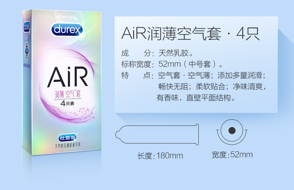Click the durex logo on box front
Screen dimensions: 294x190
(67, 30)
